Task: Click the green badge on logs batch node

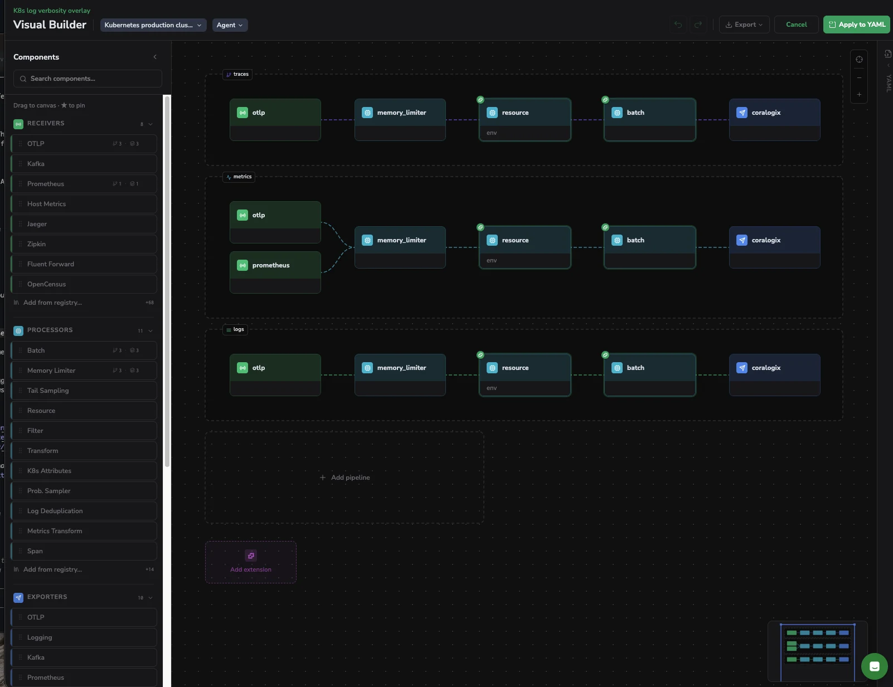Action: click(605, 355)
